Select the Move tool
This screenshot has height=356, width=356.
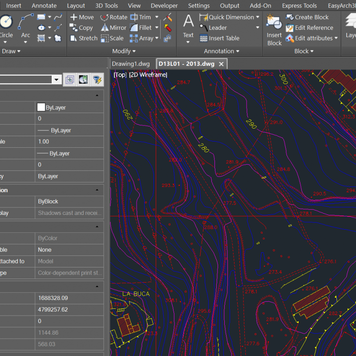[82, 17]
